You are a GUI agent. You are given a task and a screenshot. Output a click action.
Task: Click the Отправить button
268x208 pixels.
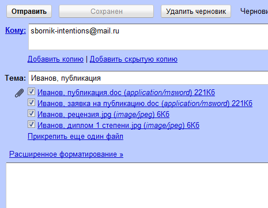[29, 12]
